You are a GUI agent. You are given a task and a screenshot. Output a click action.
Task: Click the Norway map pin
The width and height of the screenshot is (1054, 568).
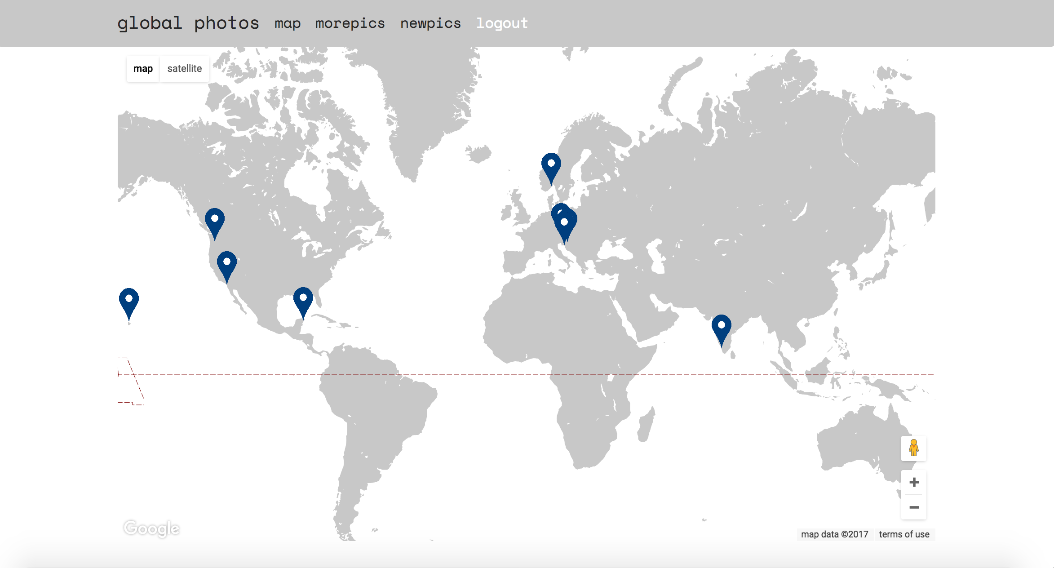pyautogui.click(x=551, y=169)
